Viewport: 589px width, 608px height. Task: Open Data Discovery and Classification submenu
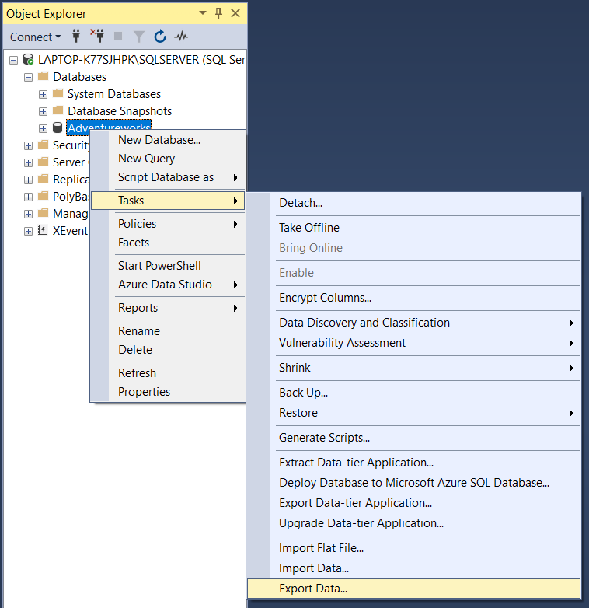coord(414,322)
